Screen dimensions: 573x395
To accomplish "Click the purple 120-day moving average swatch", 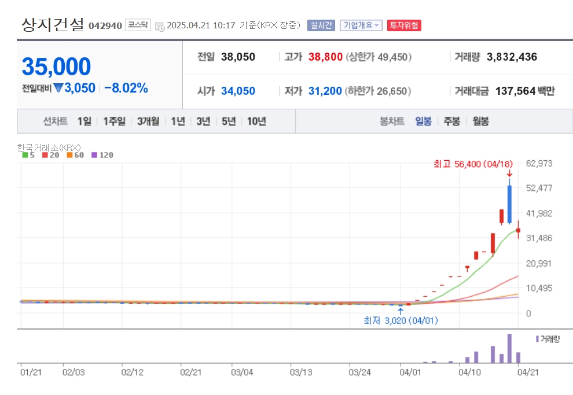I will tap(94, 155).
